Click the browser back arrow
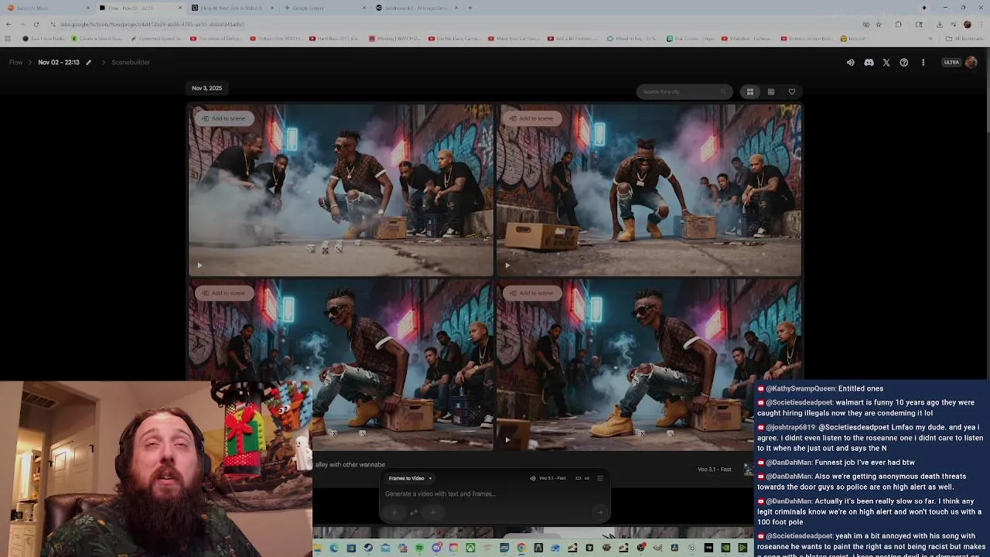The height and width of the screenshot is (557, 990). point(9,24)
